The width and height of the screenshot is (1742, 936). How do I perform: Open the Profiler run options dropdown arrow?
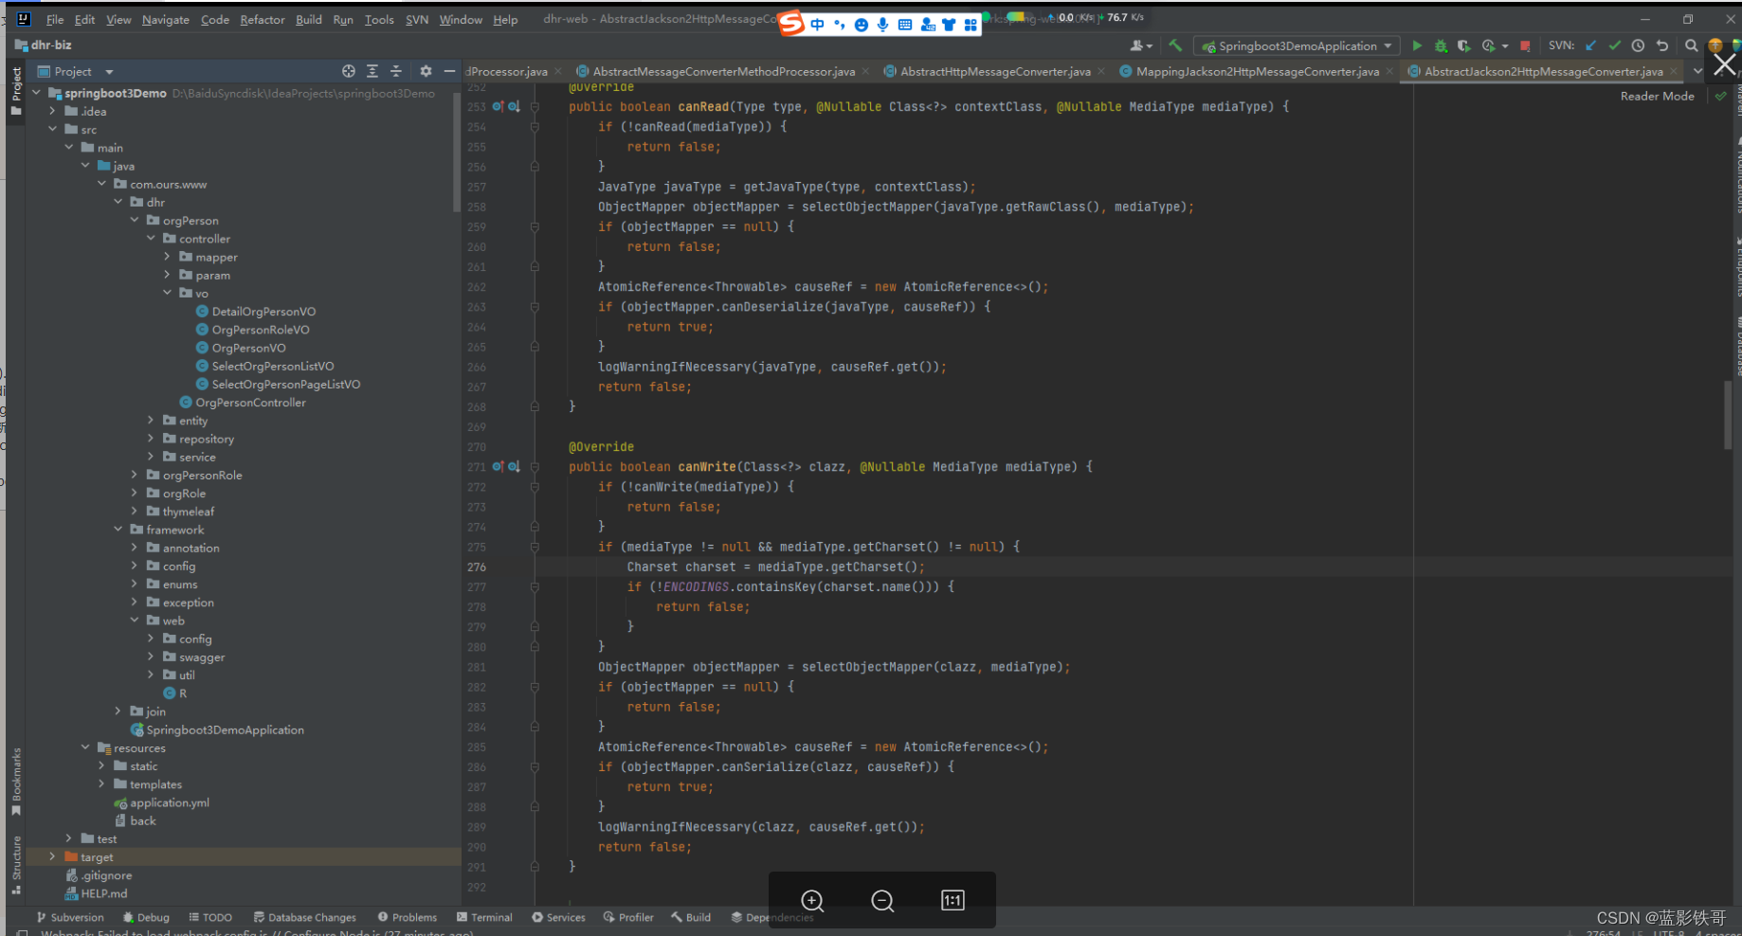coord(1505,45)
